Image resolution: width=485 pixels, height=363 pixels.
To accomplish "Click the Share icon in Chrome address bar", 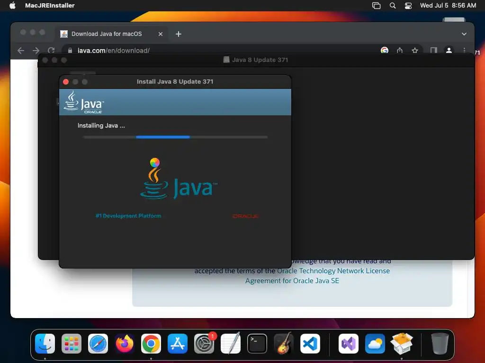I will (x=400, y=50).
